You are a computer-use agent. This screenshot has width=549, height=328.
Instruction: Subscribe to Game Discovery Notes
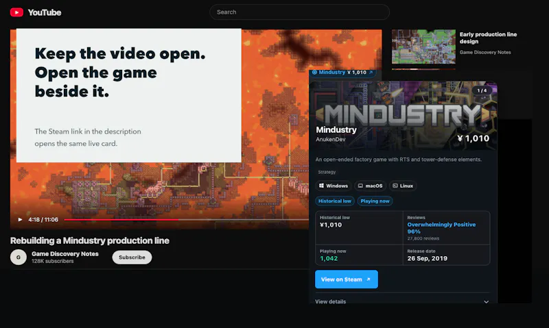(132, 257)
